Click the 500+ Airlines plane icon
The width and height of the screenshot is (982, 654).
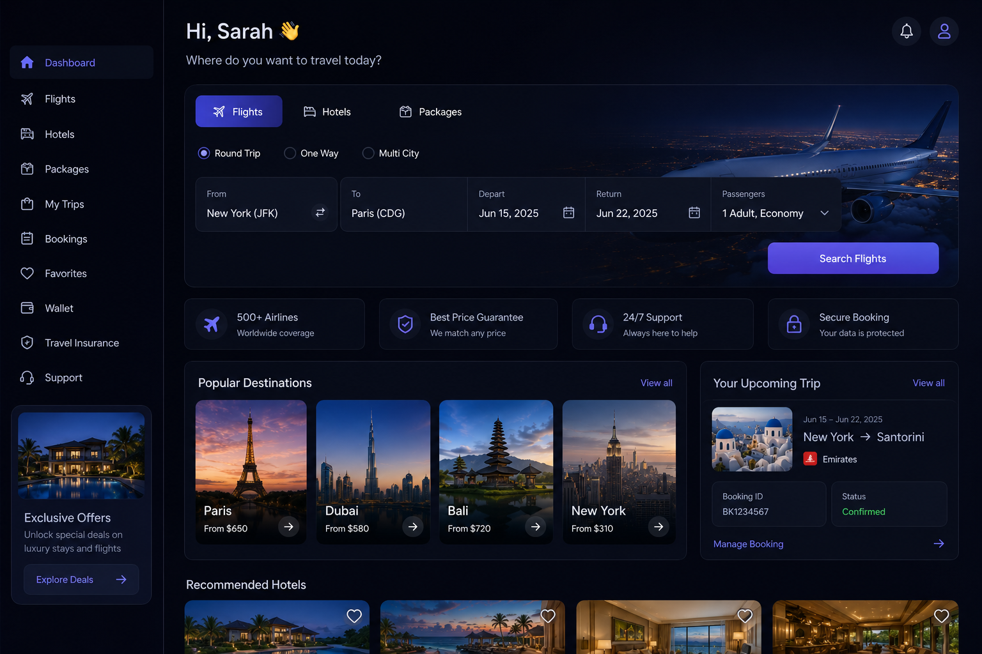click(x=212, y=324)
